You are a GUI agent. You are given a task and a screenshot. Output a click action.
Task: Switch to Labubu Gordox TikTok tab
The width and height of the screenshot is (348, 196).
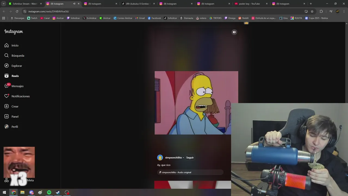pyautogui.click(x=139, y=4)
